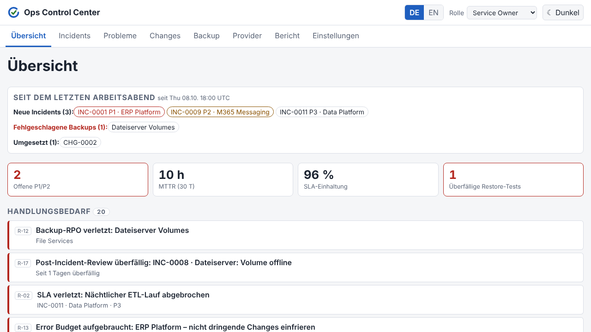Select the Dateiserver Volumes failed backup chip

143,127
